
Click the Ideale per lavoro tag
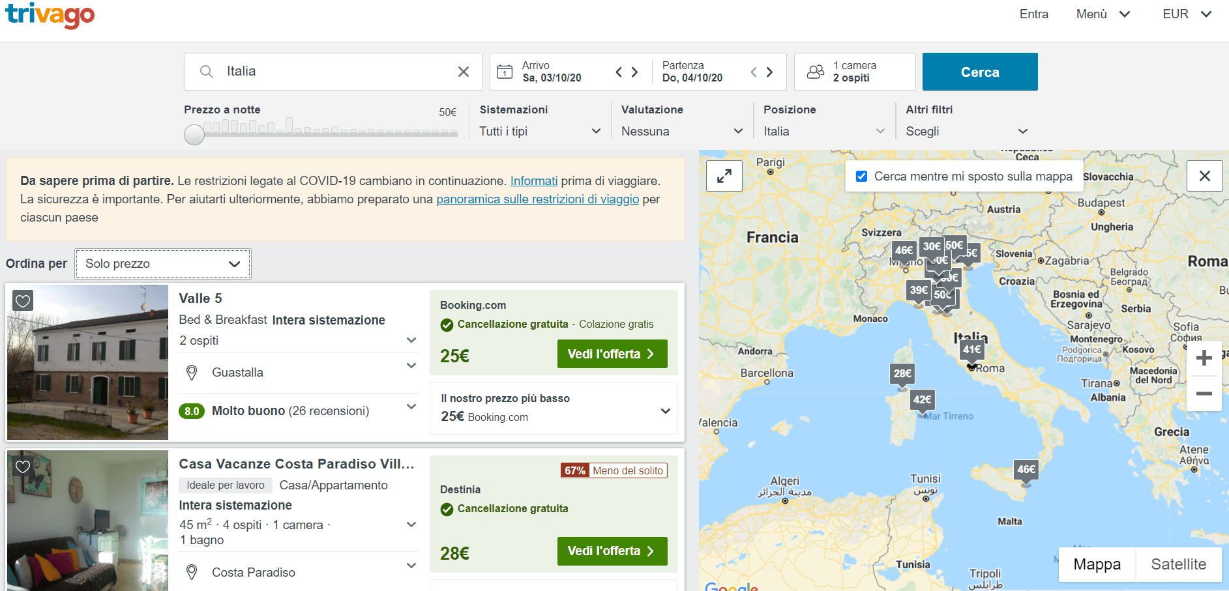click(x=226, y=485)
